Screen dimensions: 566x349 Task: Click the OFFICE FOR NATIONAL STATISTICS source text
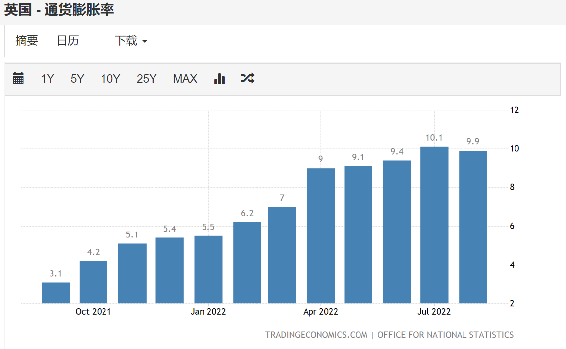[445, 335]
